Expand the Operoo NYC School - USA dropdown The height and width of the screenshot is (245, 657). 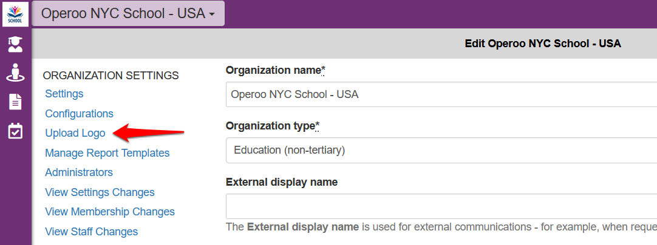(128, 13)
